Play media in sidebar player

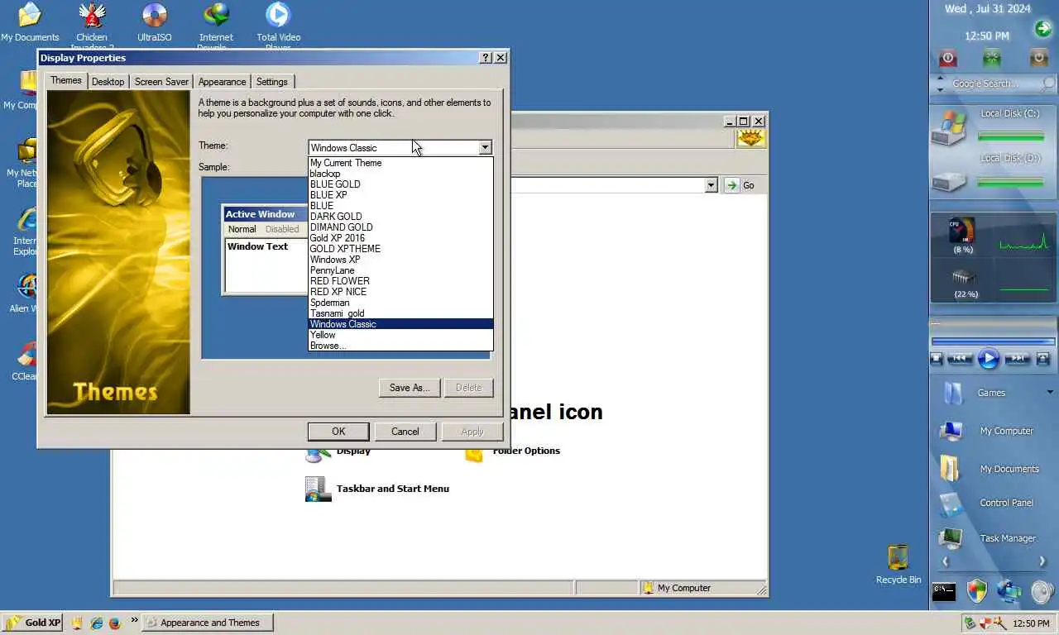(989, 359)
